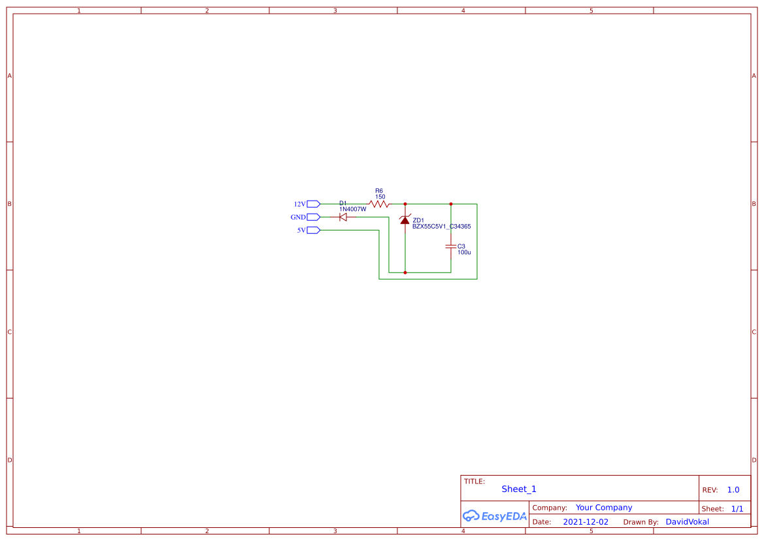This screenshot has width=764, height=541.
Task: Select the 5V port flag
Action: (x=312, y=230)
